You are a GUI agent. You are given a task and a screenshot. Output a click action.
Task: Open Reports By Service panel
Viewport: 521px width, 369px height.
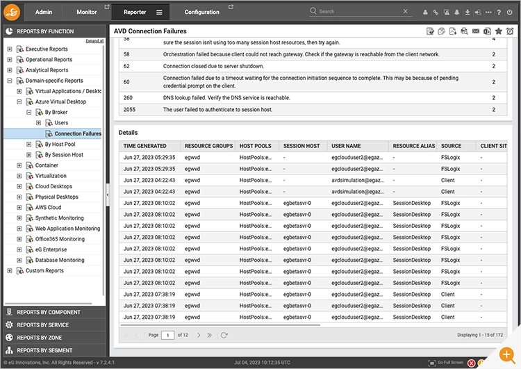click(54, 325)
